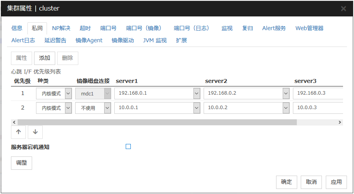The width and height of the screenshot is (354, 194).
Task: Expand the 不使用 mirror disk connect dropdown
Action: click(107, 108)
